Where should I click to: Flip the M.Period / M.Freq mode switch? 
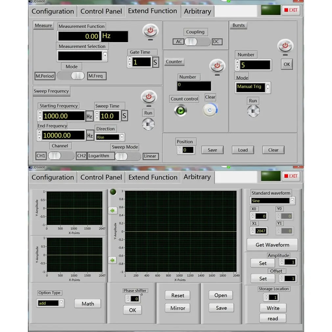[x=71, y=76]
